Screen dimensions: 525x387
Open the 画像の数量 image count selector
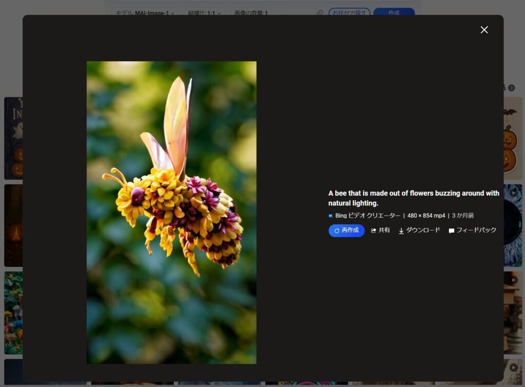tap(251, 13)
